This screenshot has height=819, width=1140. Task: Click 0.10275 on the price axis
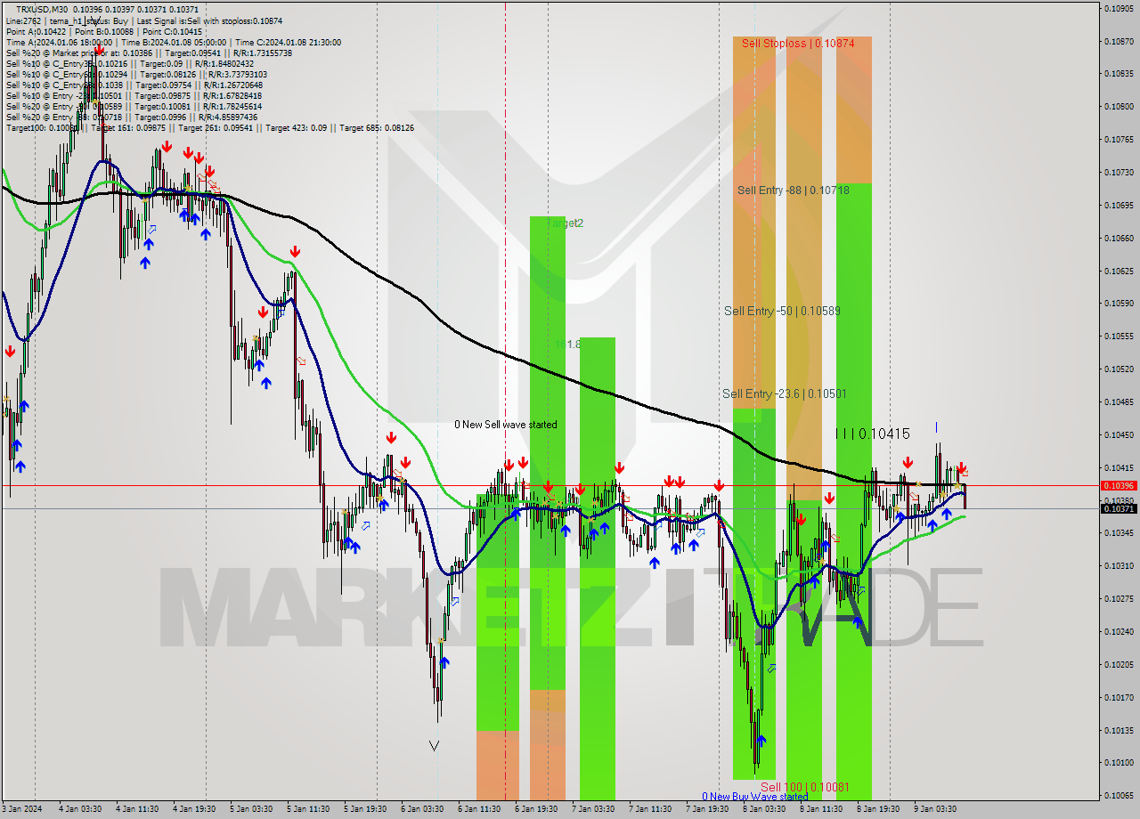pyautogui.click(x=1119, y=598)
